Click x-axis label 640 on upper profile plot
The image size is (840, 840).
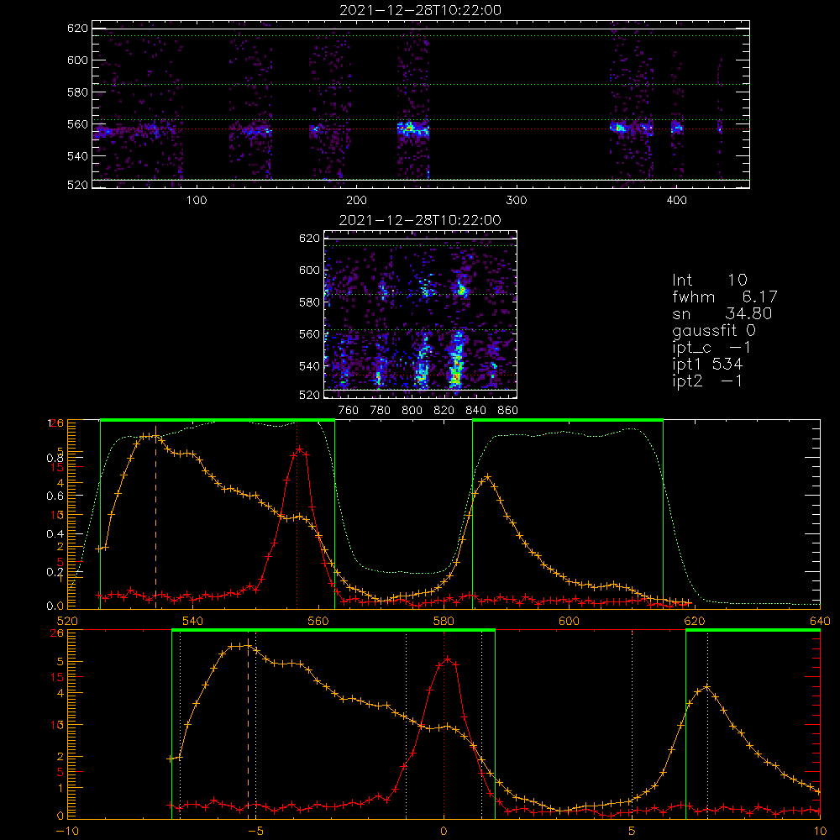(x=820, y=621)
